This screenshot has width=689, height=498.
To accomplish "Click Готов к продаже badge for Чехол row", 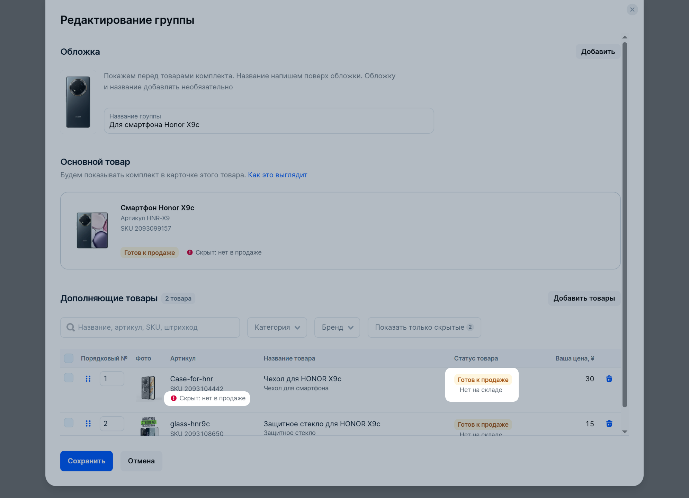I will tap(483, 380).
